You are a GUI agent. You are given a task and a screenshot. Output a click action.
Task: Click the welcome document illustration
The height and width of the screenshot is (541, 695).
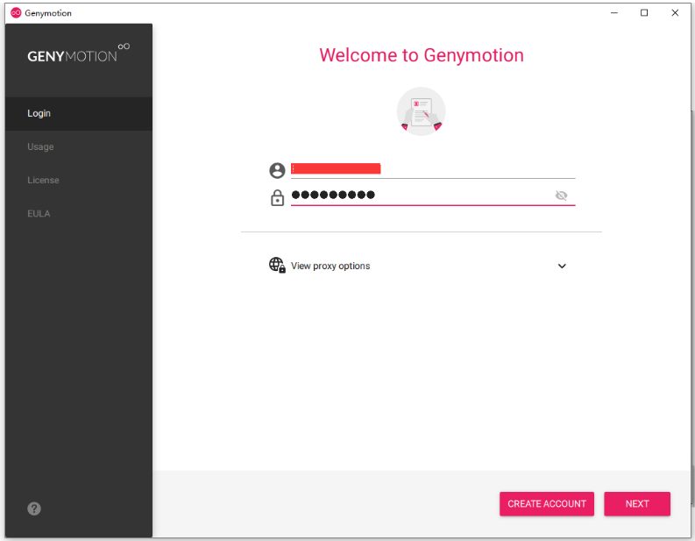click(421, 111)
